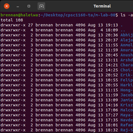Click the Anmol directory entry
133x133 pixels.
coord(127,45)
